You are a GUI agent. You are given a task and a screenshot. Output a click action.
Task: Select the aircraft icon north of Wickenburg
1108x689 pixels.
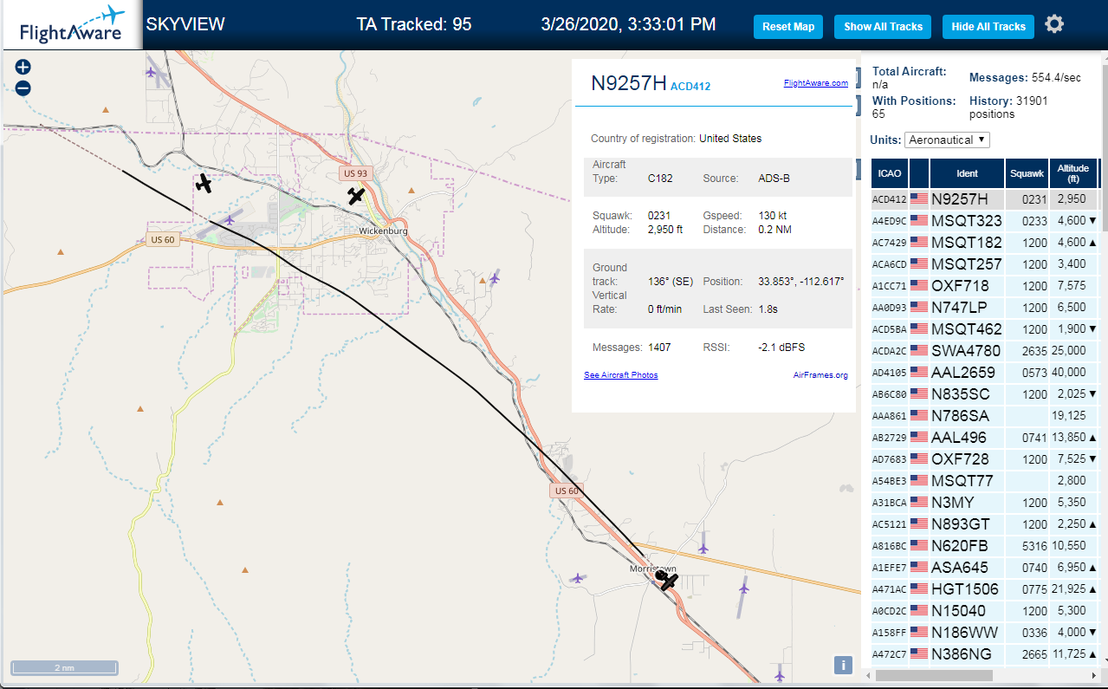tap(356, 196)
